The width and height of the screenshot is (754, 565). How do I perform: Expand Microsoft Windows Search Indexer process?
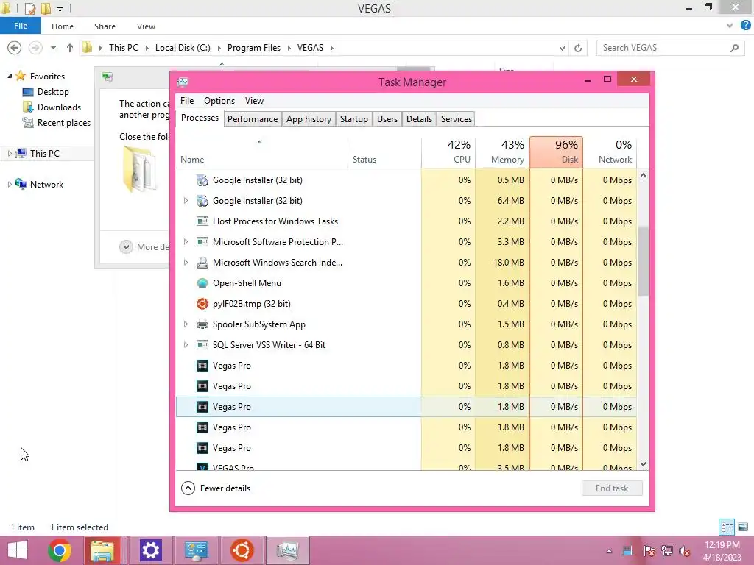pos(186,263)
